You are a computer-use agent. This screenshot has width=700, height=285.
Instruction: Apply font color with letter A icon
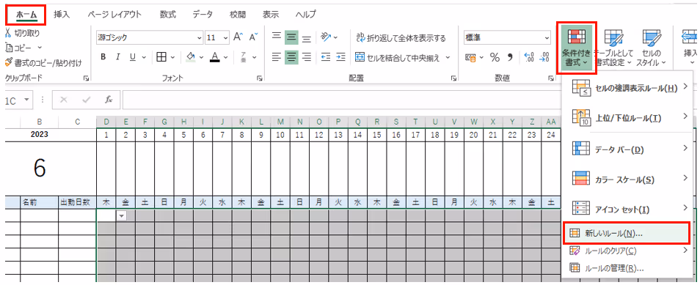coord(215,57)
